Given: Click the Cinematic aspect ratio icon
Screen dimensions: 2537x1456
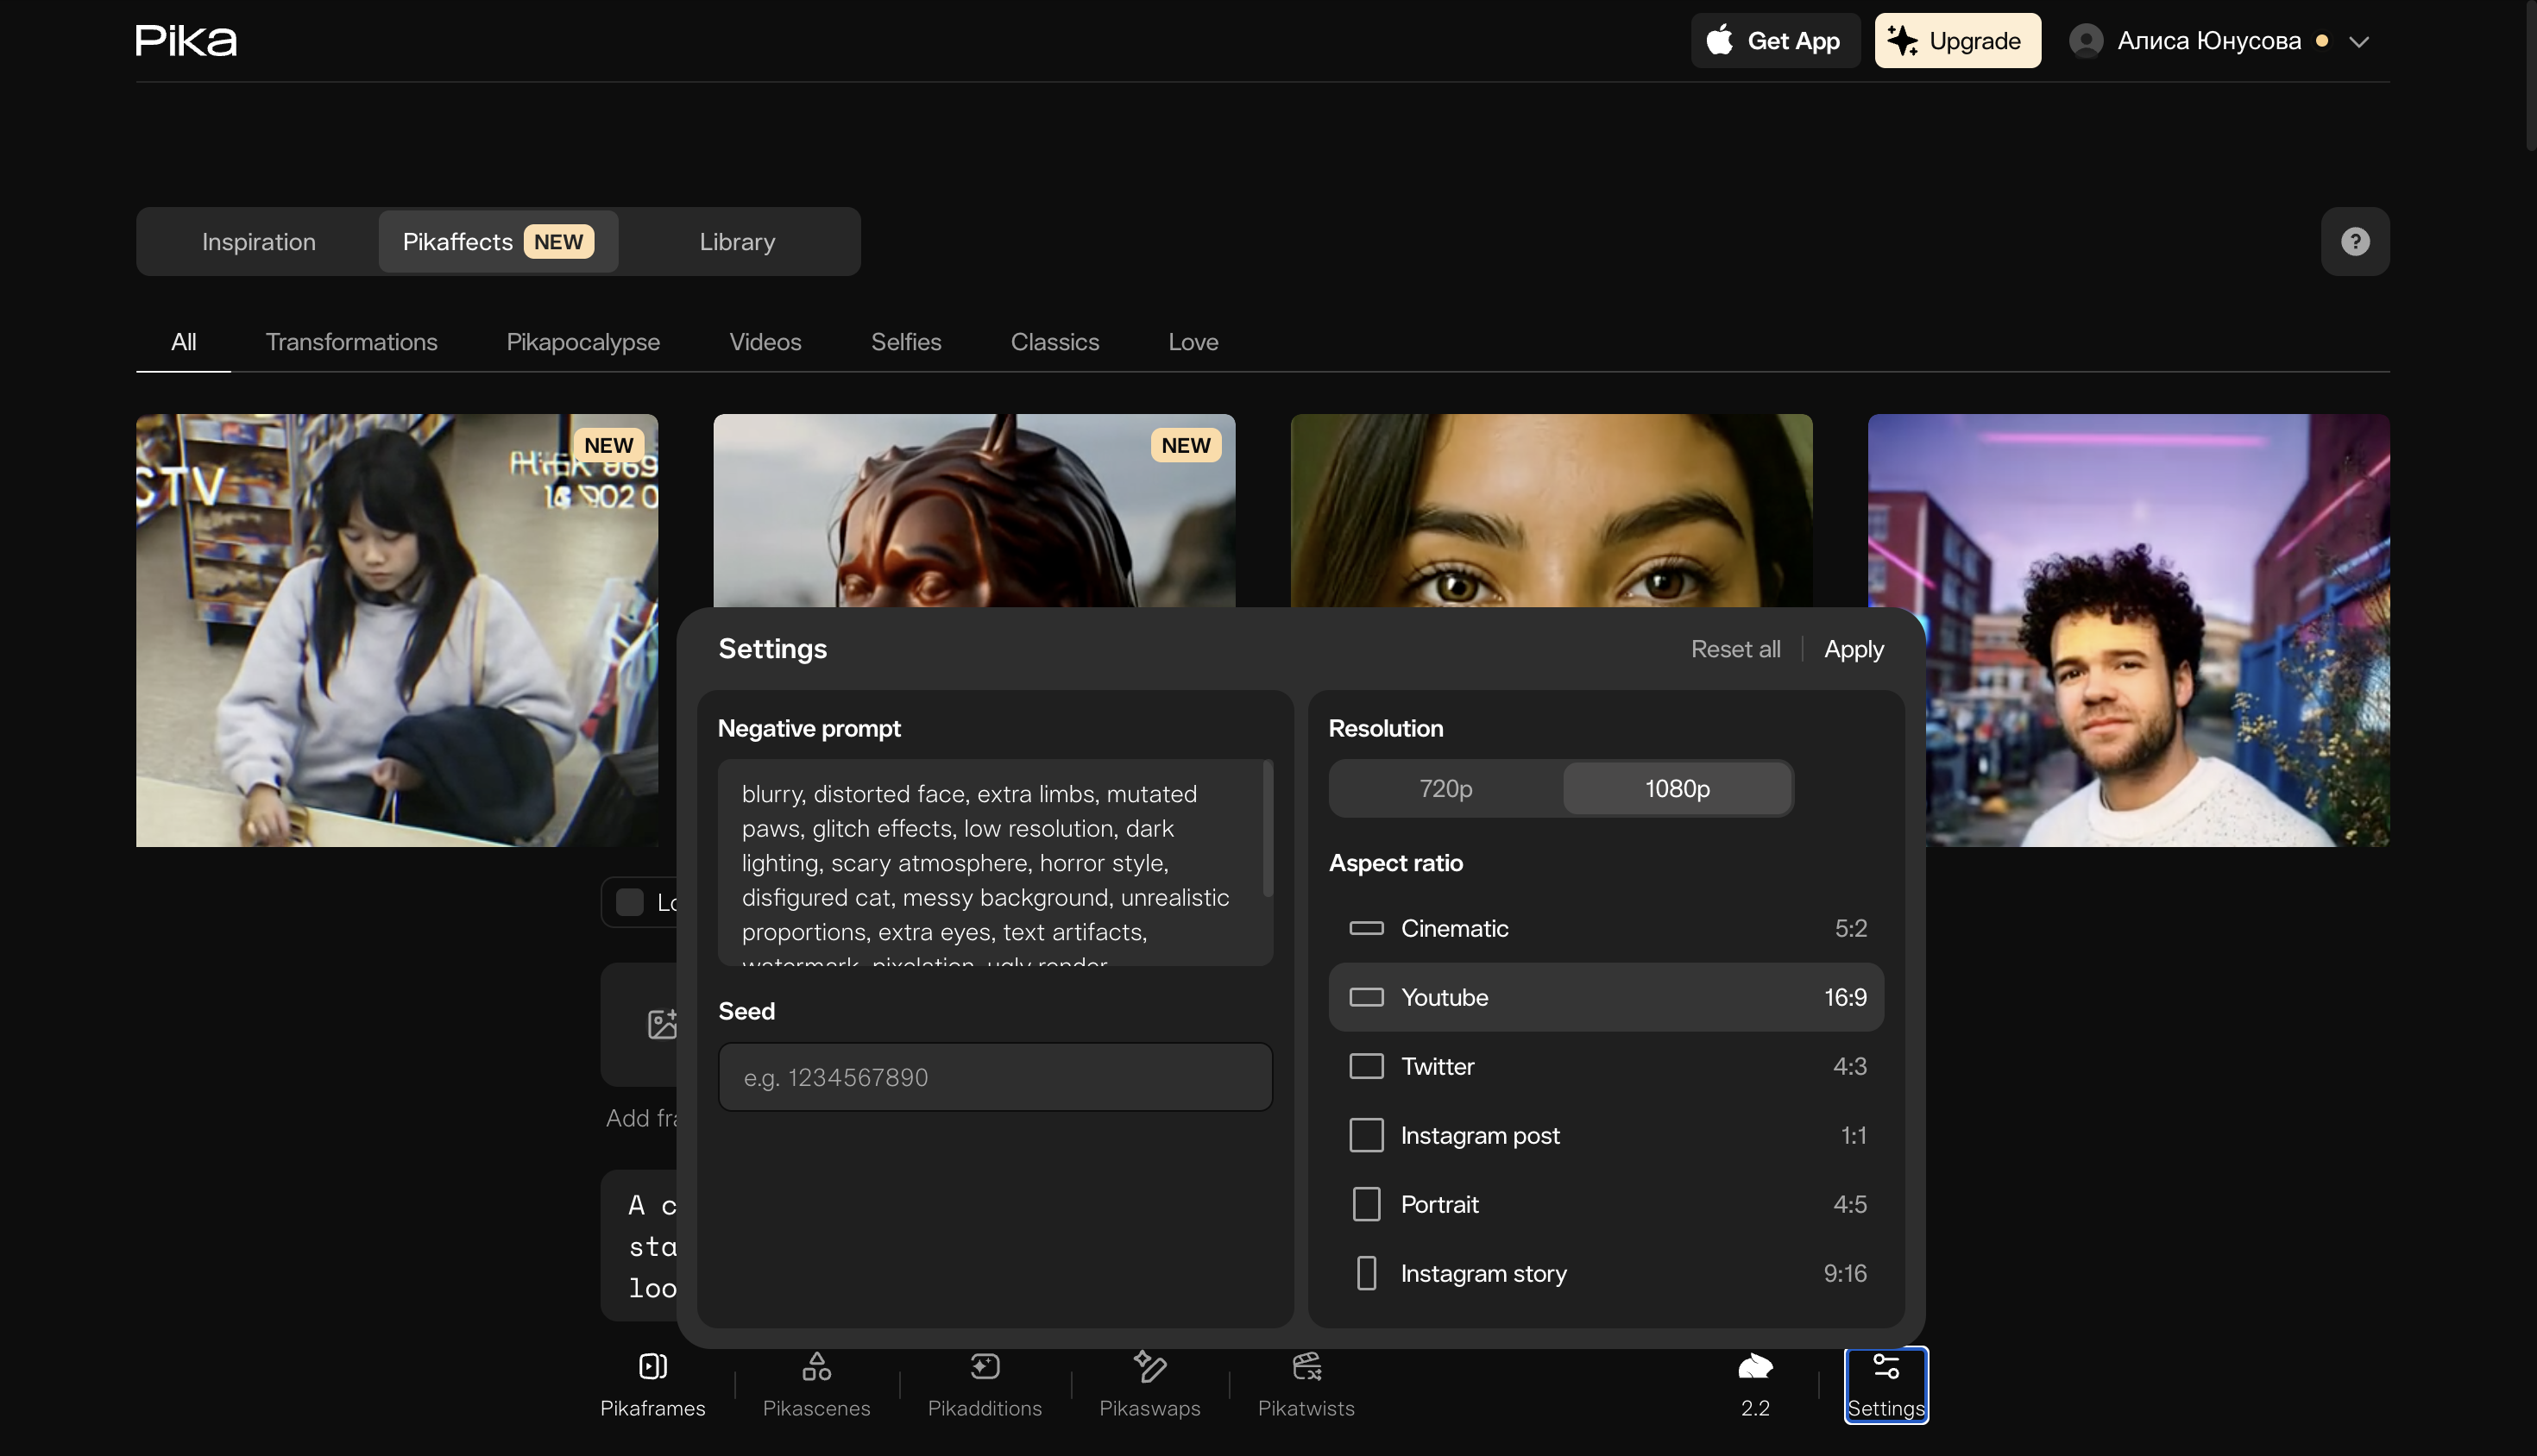Looking at the screenshot, I should tap(1367, 928).
